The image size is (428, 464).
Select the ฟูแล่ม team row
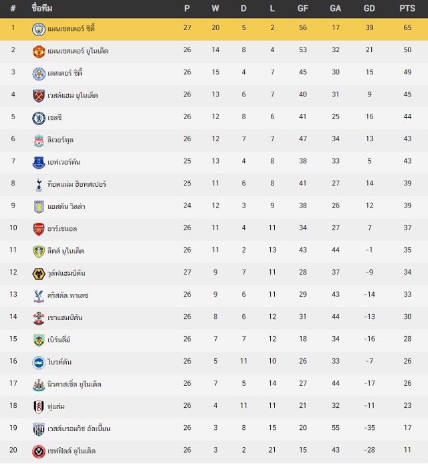point(214,407)
